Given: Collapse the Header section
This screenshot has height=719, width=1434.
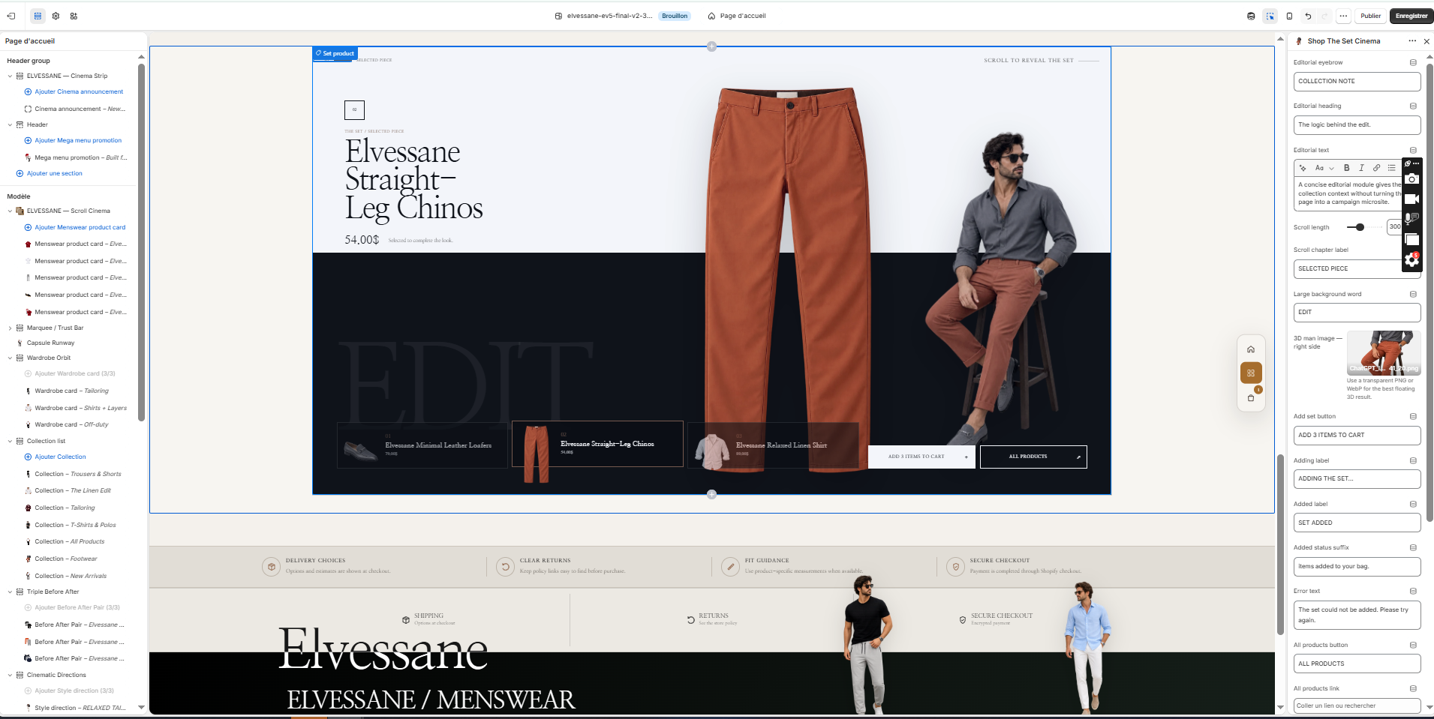Looking at the screenshot, I should (x=10, y=124).
